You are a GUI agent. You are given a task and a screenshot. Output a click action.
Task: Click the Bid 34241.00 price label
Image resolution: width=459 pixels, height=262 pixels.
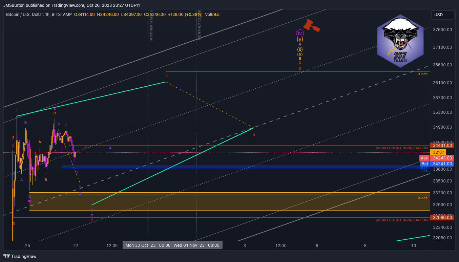pyautogui.click(x=437, y=164)
